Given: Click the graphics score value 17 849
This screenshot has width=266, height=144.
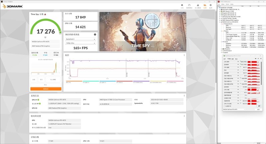Looking at the screenshot, I should (x=80, y=18).
